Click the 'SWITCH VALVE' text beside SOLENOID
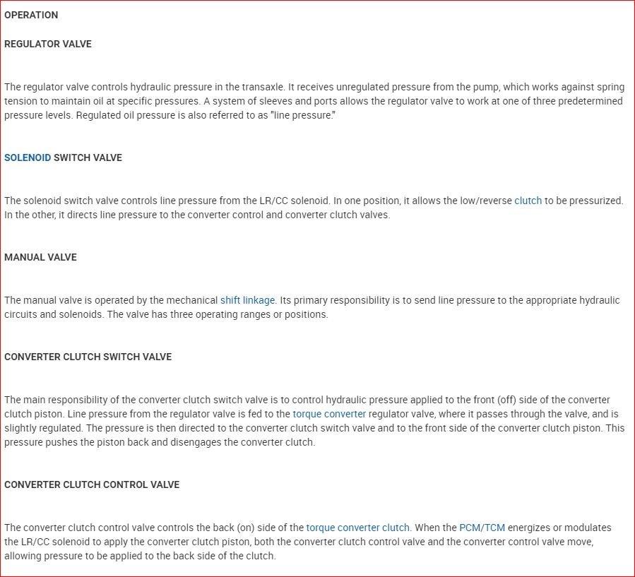 (88, 157)
